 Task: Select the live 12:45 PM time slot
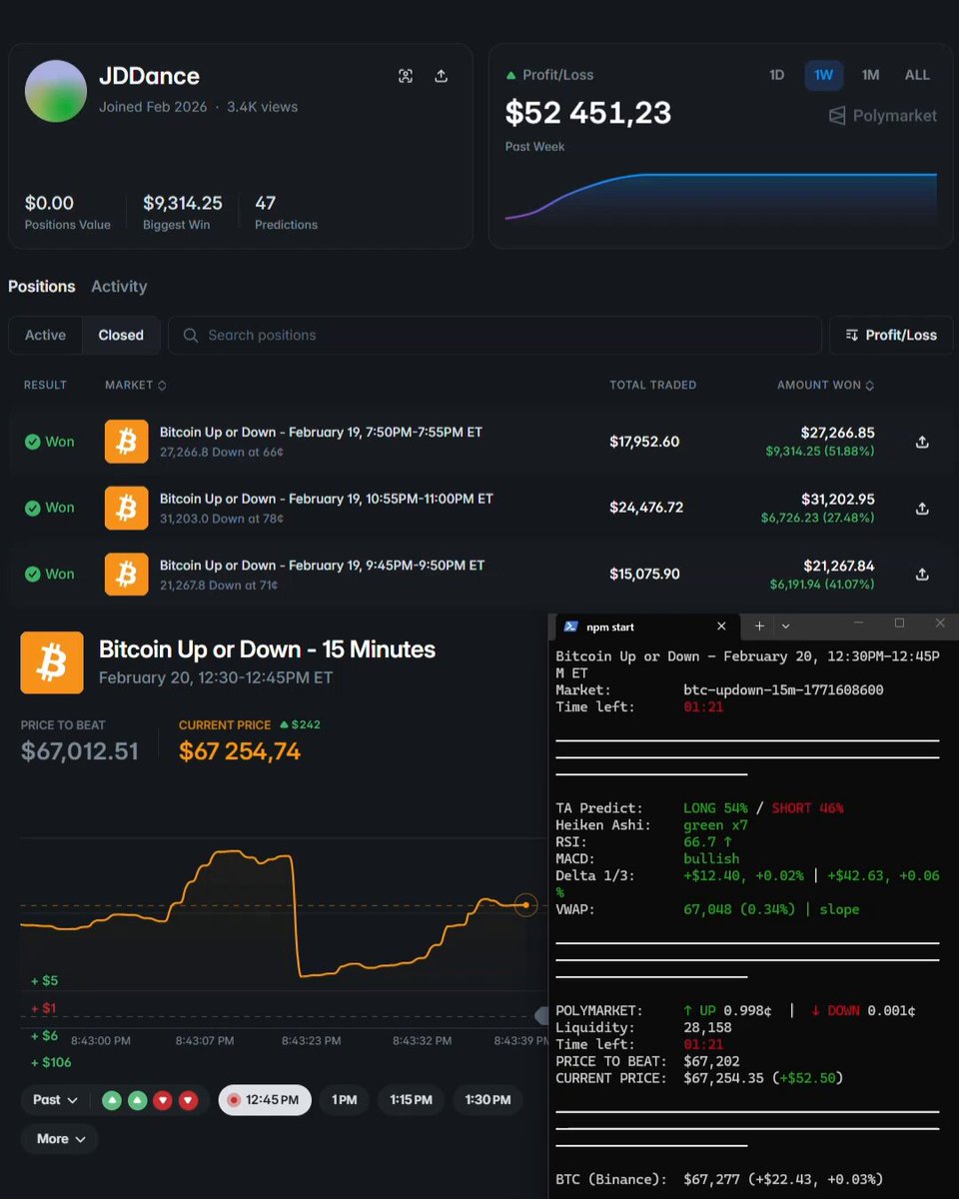pyautogui.click(x=265, y=1100)
